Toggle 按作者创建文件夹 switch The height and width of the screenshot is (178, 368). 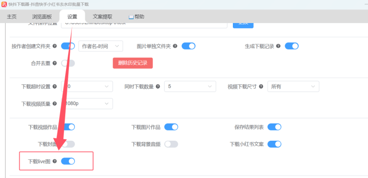[x=68, y=46]
